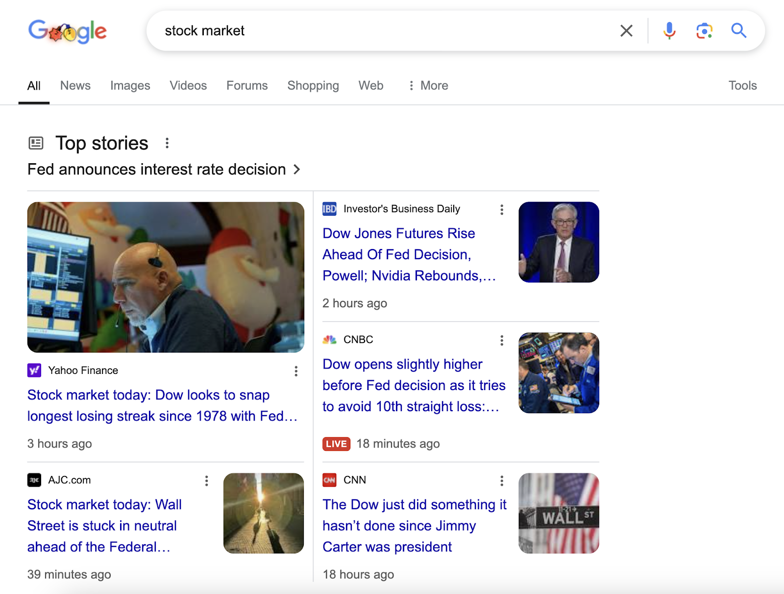Click the '18 hours ago' timestamp

[358, 574]
